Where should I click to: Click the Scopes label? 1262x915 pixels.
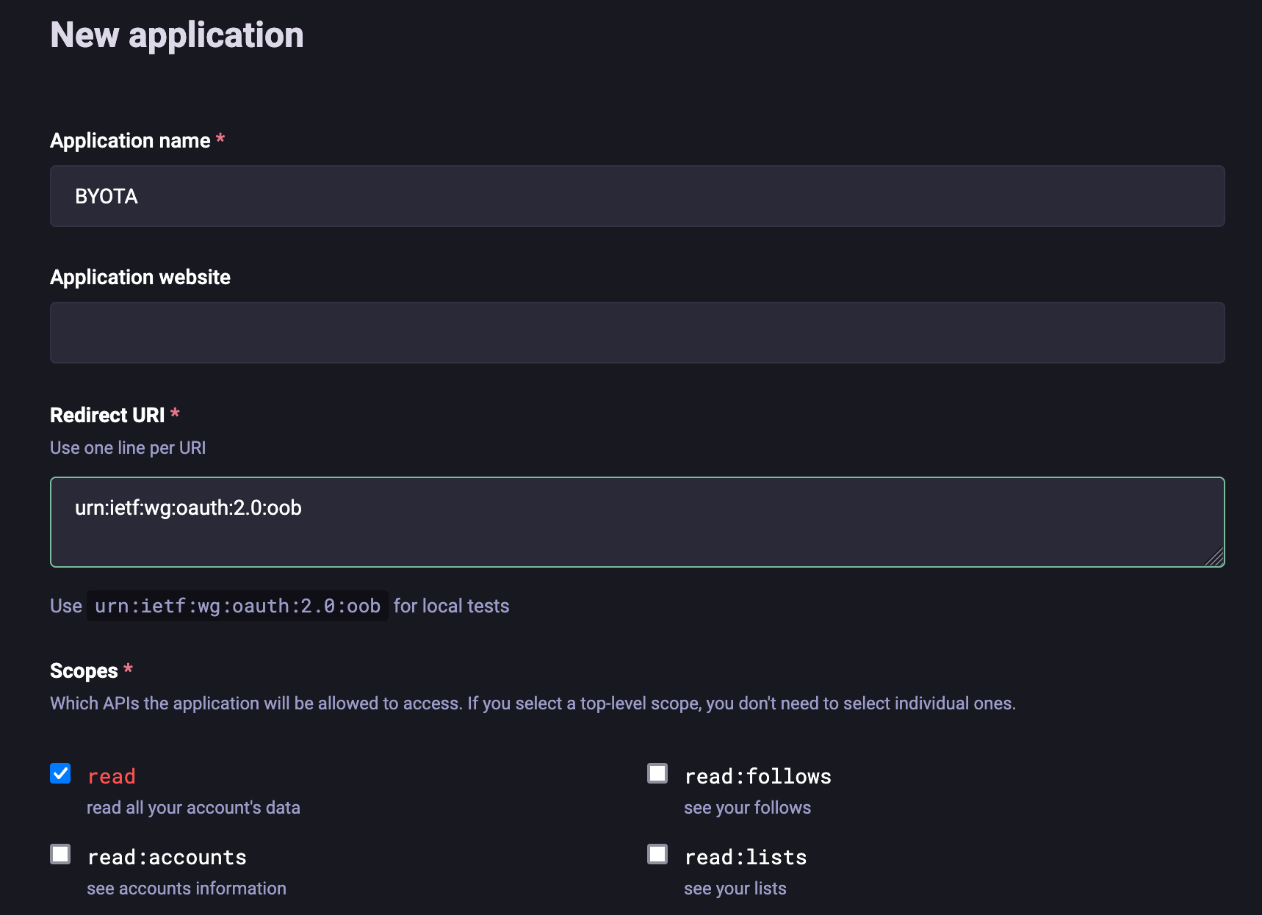(84, 670)
